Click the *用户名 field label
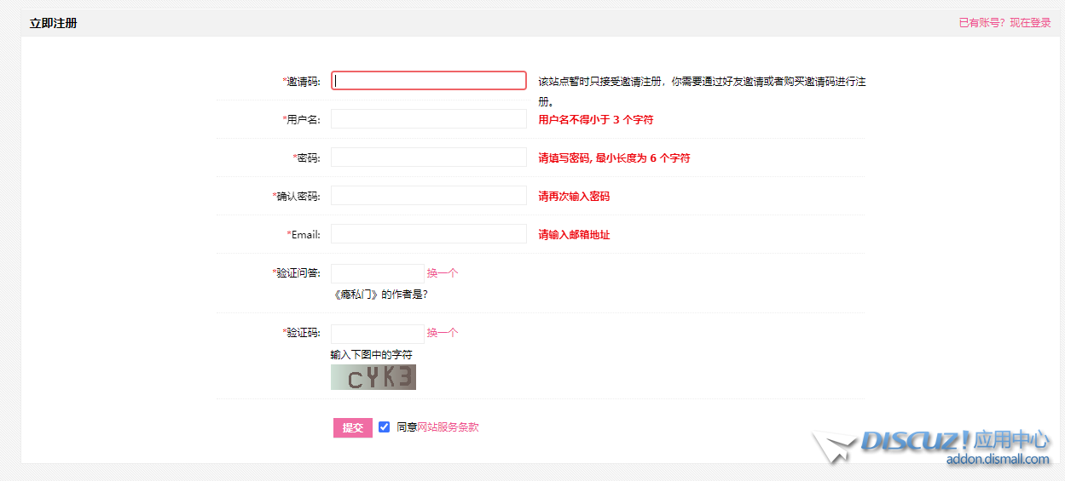 (301, 119)
